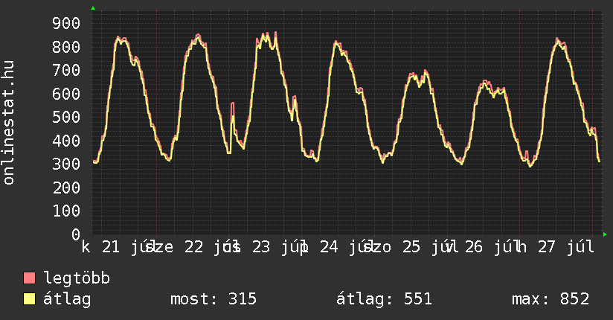Select the 'átlag' legend label beside yellow swatch

pyautogui.click(x=67, y=299)
